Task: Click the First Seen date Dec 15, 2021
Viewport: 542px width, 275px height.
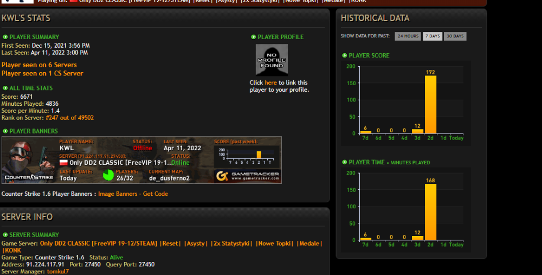Action: [x=61, y=46]
